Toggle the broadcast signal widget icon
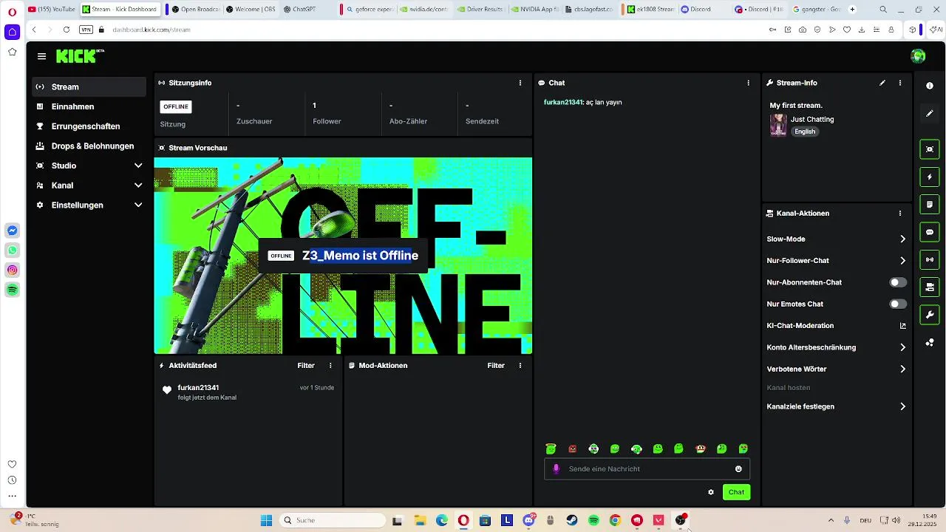Screen dimensions: 946x532 pos(930,259)
